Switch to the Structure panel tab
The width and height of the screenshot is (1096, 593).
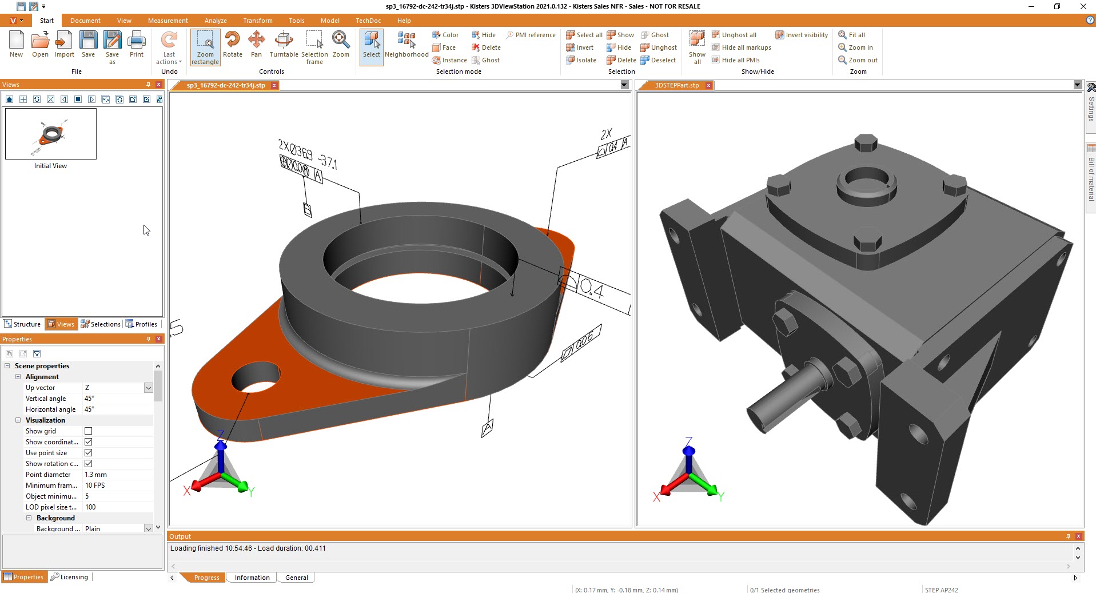click(x=22, y=324)
